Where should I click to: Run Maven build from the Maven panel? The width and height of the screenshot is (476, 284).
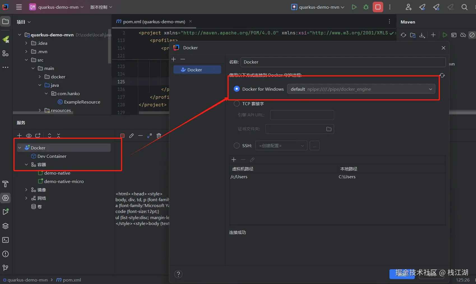[445, 35]
